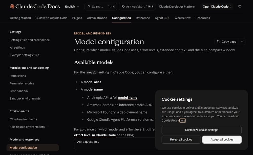This screenshot has width=253, height=155.
Task: Visit the Claude Developer Platform link
Action: [x=177, y=7]
